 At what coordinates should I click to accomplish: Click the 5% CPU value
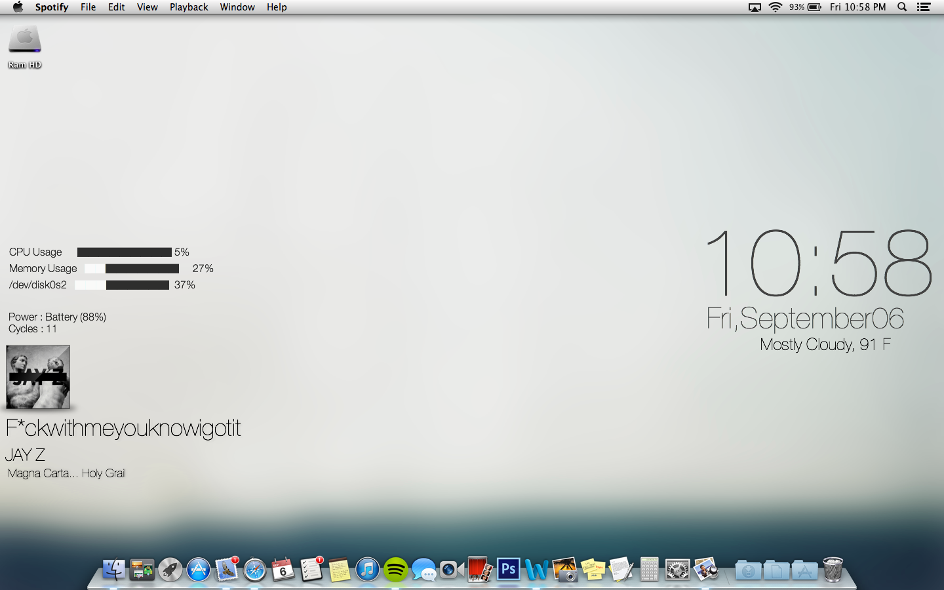coord(182,252)
